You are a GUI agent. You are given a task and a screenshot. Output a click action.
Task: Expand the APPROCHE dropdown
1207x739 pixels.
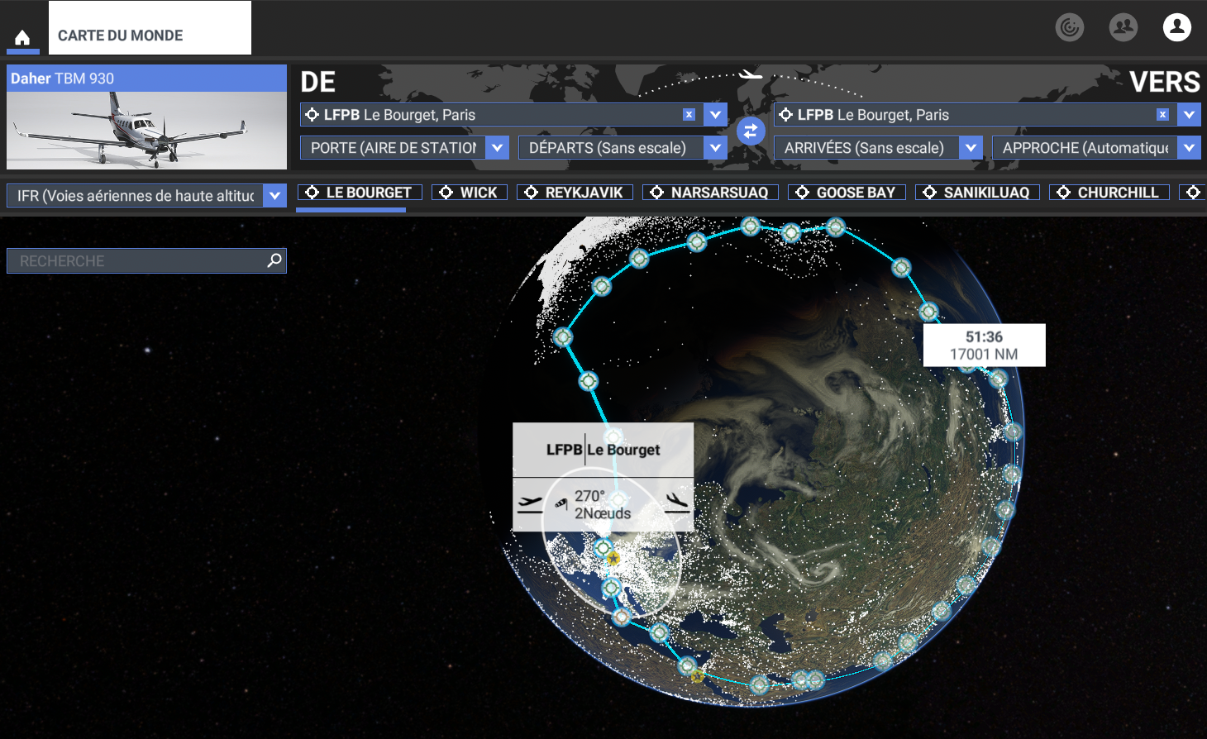(x=1189, y=148)
